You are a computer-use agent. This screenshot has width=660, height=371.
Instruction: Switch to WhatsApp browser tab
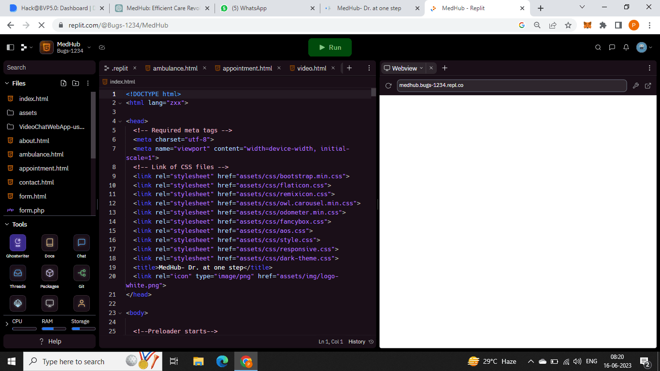tap(267, 8)
